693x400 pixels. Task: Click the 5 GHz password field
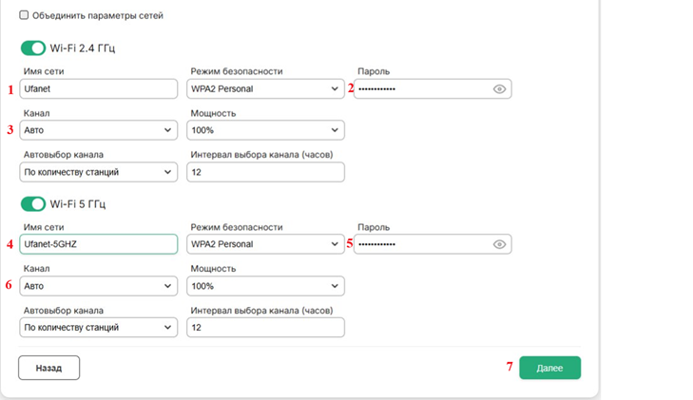click(x=418, y=244)
